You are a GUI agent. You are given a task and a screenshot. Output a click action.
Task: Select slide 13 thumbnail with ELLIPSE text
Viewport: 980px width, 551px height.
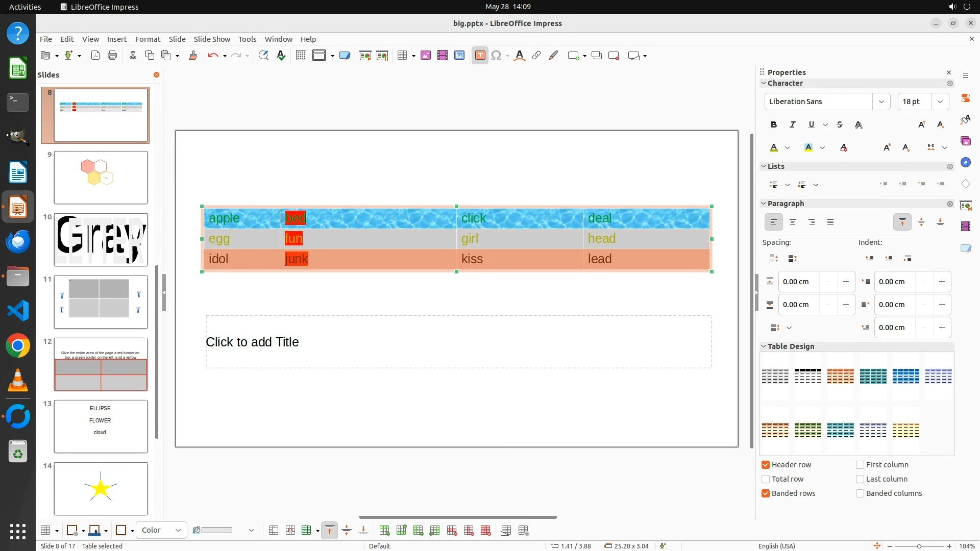[x=101, y=426]
